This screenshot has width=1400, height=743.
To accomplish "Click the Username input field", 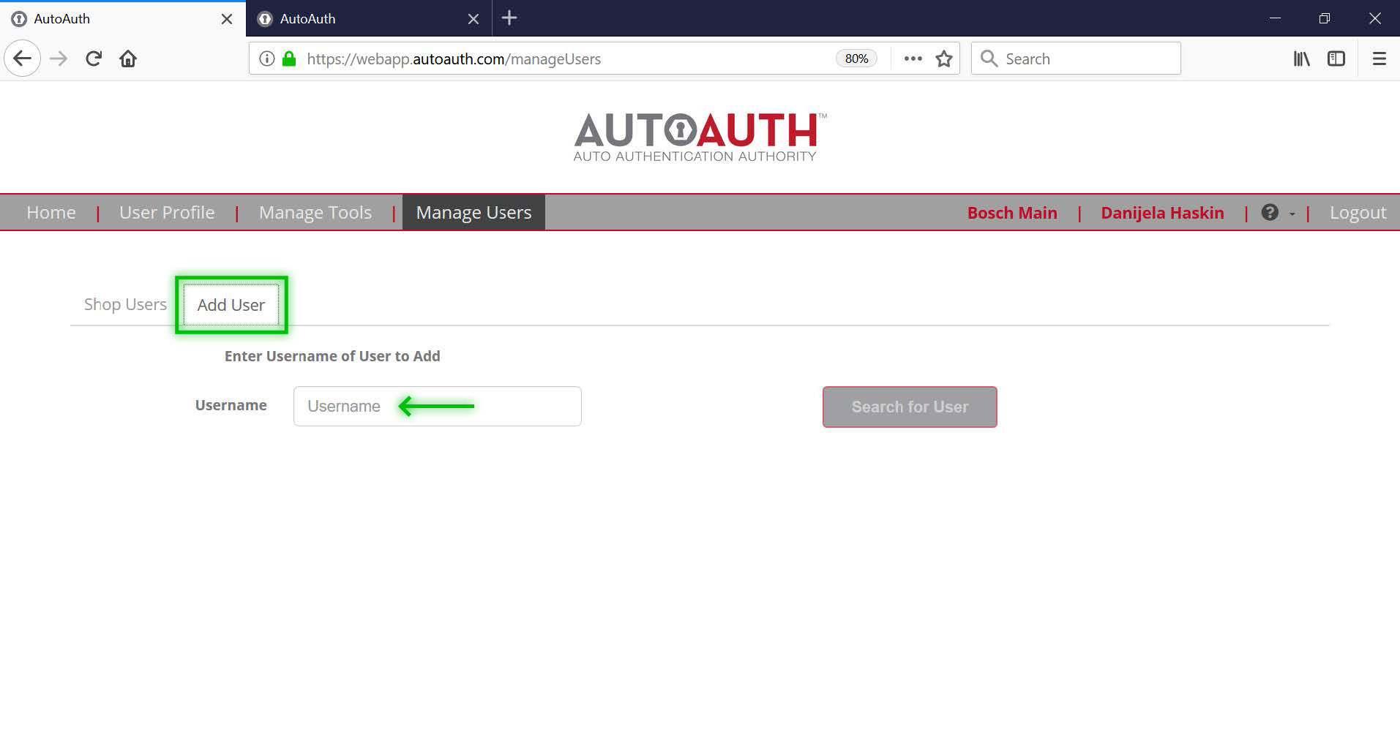I will 438,407.
